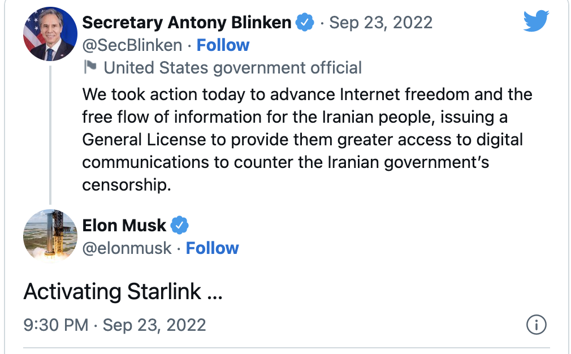The width and height of the screenshot is (571, 354).
Task: Click the flag icon next to government label
Action: [x=89, y=67]
